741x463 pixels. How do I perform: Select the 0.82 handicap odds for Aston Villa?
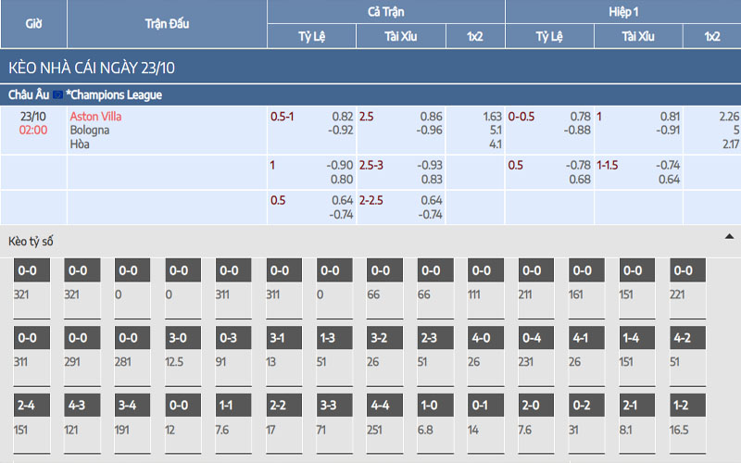[x=343, y=117]
